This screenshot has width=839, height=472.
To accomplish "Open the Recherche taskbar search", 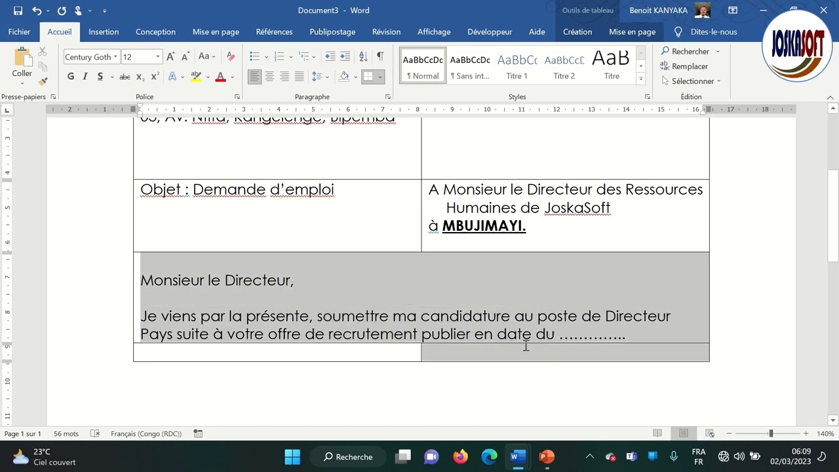I will pos(348,456).
